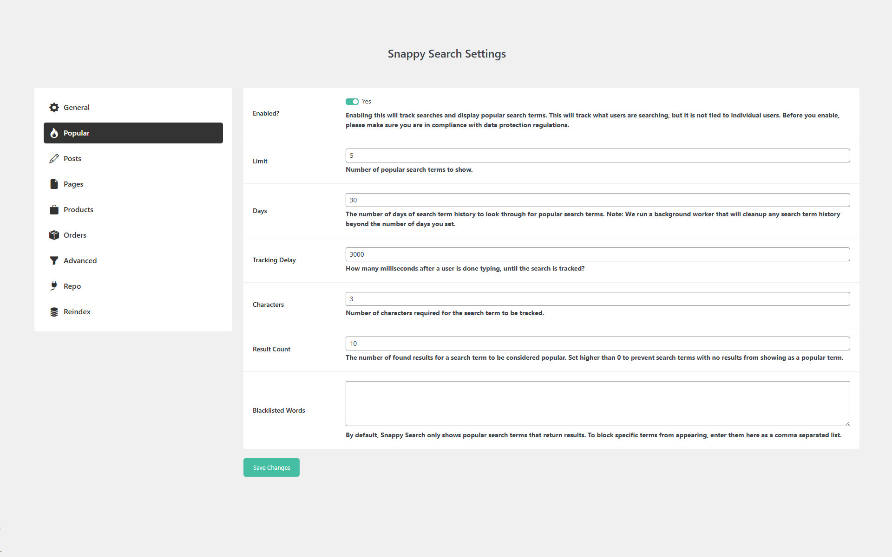Go to the Reindex section
This screenshot has height=557, width=892.
coord(133,311)
